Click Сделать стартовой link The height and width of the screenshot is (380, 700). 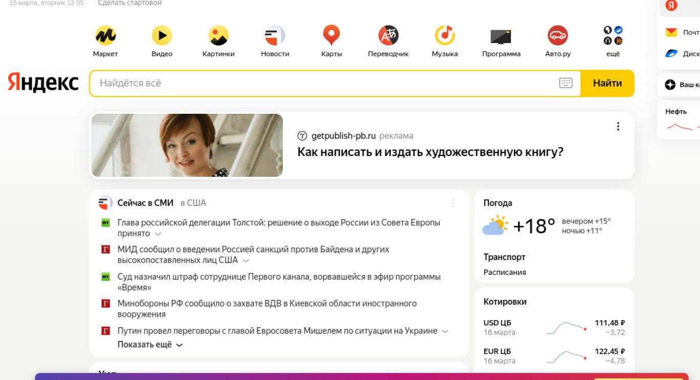(130, 3)
